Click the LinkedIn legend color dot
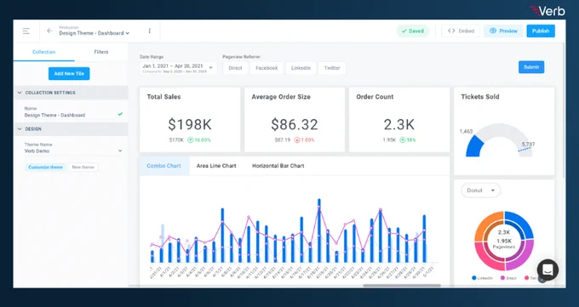This screenshot has width=579, height=307. 474,278
